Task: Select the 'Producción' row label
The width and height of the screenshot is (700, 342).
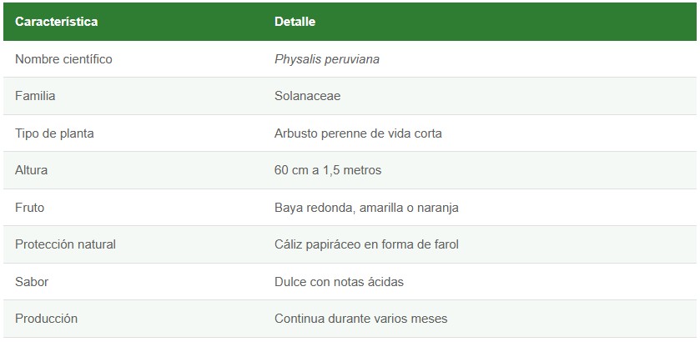Action: pos(46,318)
